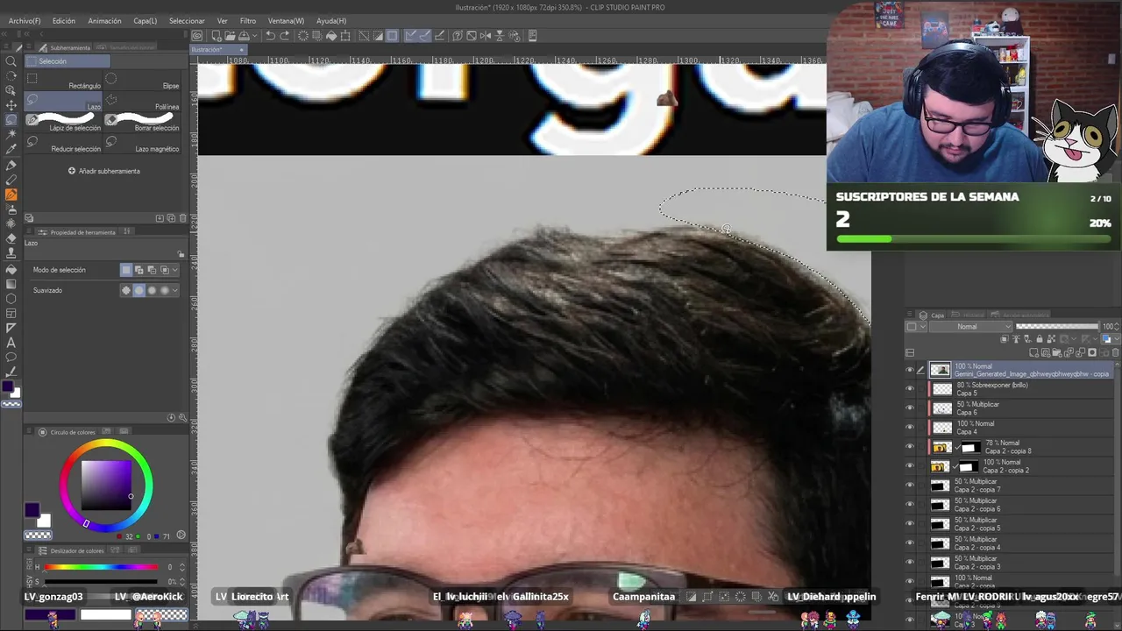Viewport: 1122px width, 631px height.
Task: Hide the Capa 2 - copia 8 layer
Action: [x=909, y=447]
